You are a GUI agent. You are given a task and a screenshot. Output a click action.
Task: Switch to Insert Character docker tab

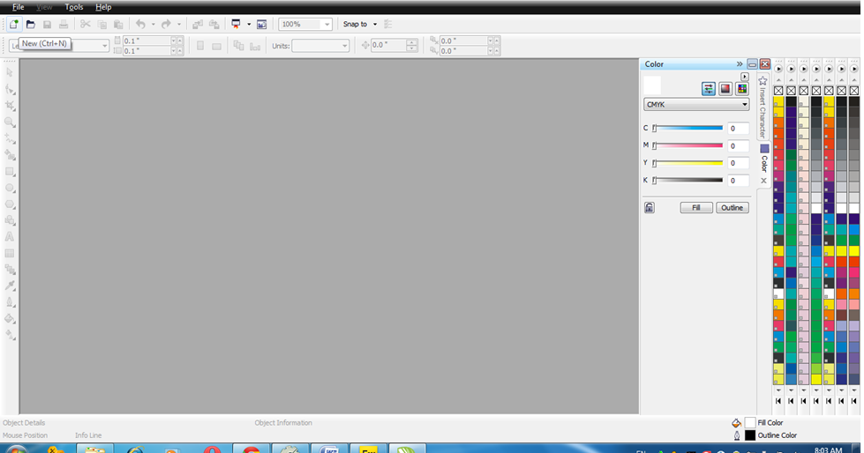pos(763,108)
